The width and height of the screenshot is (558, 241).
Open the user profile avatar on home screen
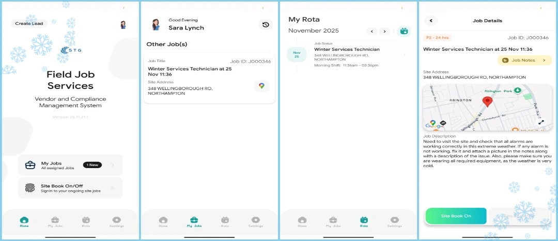(123, 25)
